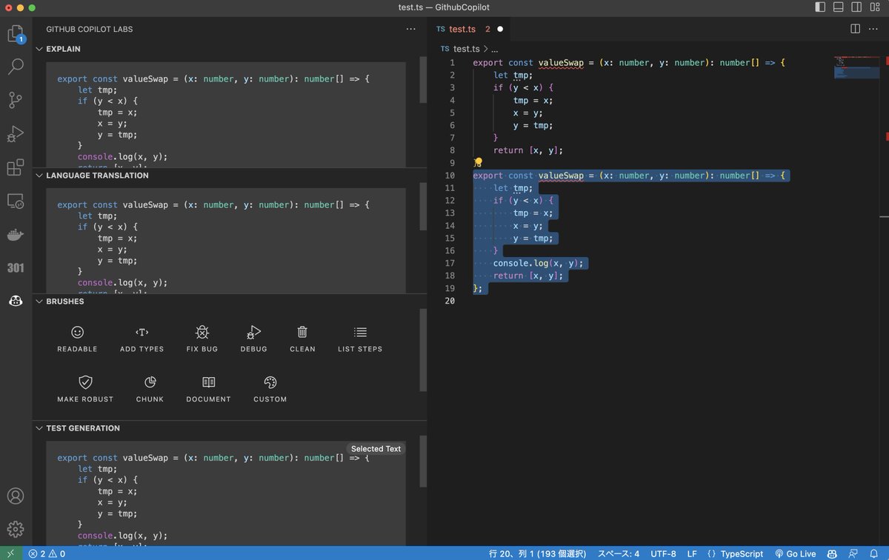Viewport: 889px width, 560px height.
Task: Open the Docker view in activity bar
Action: tap(16, 235)
